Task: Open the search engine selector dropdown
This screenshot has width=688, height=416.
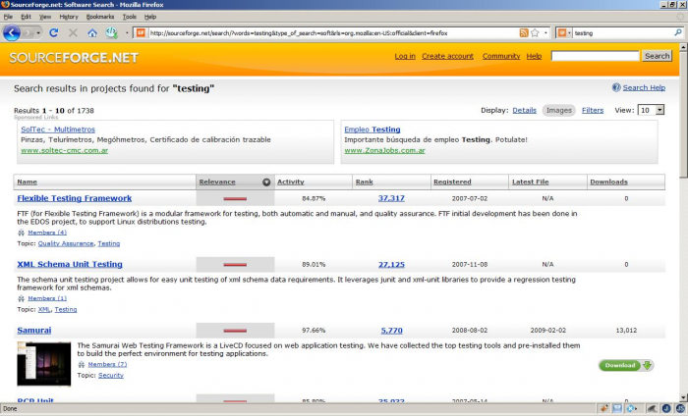Action: (x=564, y=32)
